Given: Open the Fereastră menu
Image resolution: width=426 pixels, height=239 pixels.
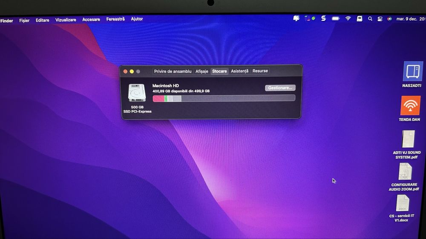Looking at the screenshot, I should click(115, 19).
